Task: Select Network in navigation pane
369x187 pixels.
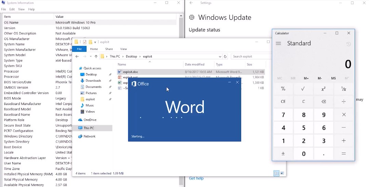Action: click(x=89, y=136)
